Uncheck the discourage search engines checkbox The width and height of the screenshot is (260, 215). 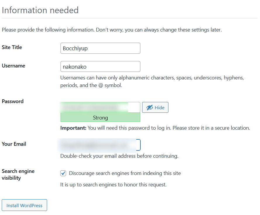click(x=63, y=174)
